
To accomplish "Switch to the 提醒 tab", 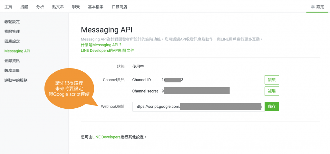I will 24,7.
